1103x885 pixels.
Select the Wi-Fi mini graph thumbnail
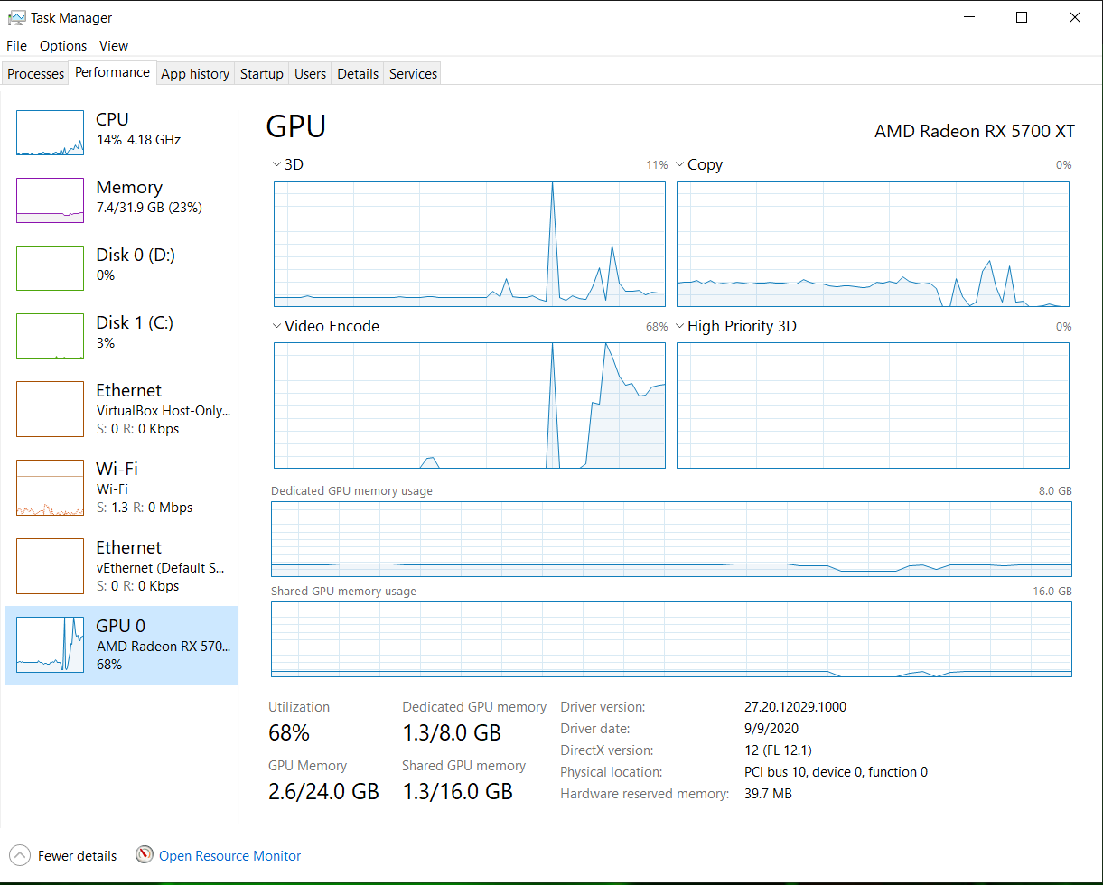pyautogui.click(x=51, y=488)
